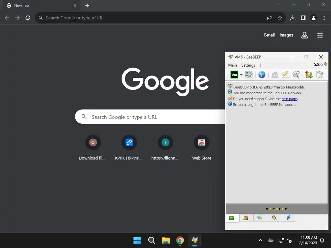The width and height of the screenshot is (331, 248).
Task: Open the Settings menu in BeeBEEP
Action: pyautogui.click(x=248, y=65)
